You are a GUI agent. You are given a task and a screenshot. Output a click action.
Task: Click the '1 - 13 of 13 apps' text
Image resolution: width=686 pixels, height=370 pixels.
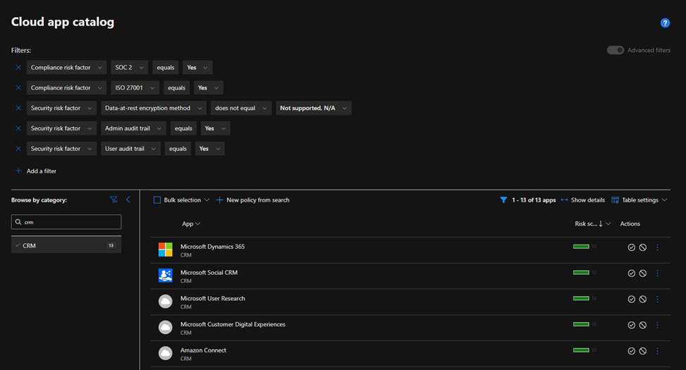pos(534,200)
